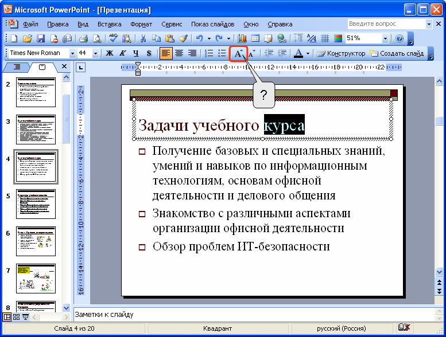The height and width of the screenshot is (337, 446).
Task: Switch to the outline (Структура) tab
Action: pyautogui.click(x=17, y=67)
